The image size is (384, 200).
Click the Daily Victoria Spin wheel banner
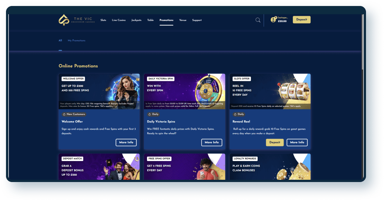(x=184, y=91)
